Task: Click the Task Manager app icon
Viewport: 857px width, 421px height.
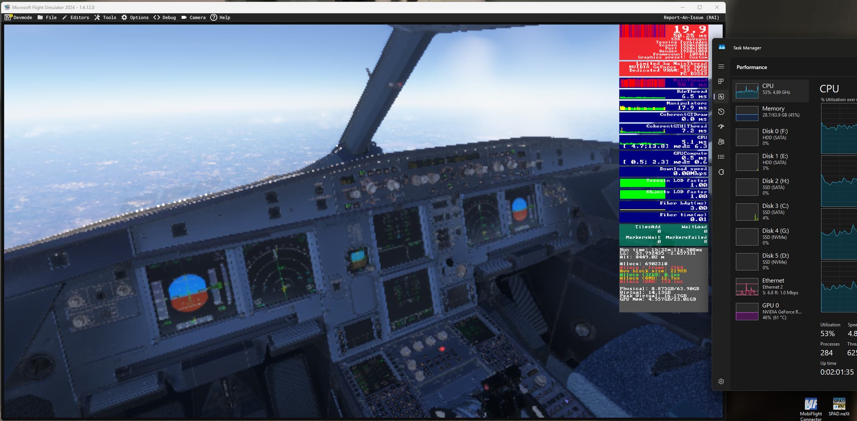Action: point(722,47)
